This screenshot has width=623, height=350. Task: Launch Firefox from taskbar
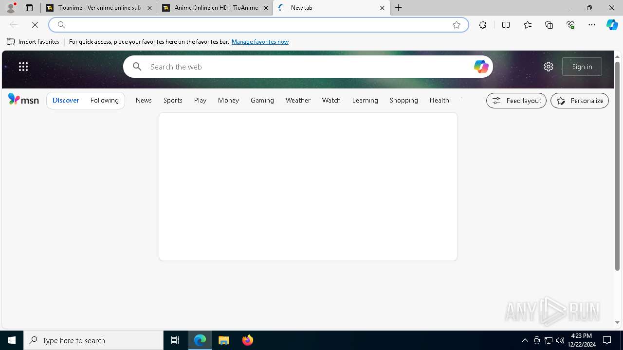point(248,340)
